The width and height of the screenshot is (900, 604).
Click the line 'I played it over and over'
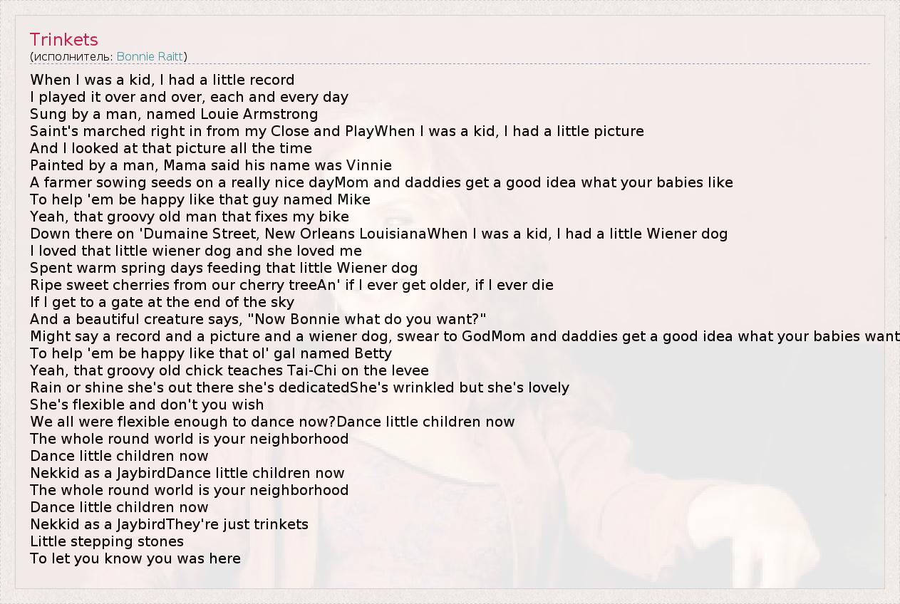coord(189,97)
